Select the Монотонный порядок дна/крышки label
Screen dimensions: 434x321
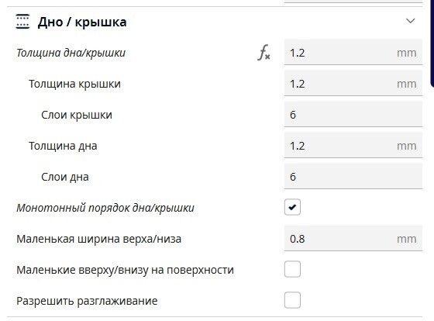click(105, 208)
